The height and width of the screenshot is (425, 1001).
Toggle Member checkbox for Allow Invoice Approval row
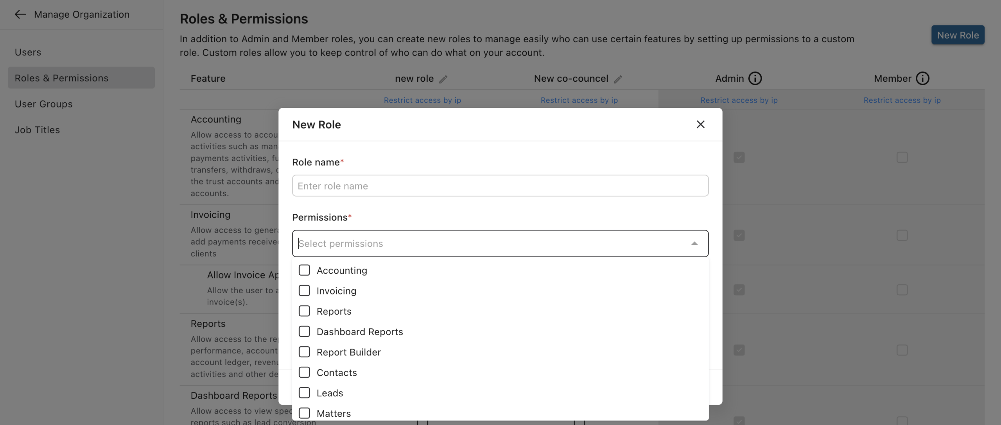coord(902,290)
